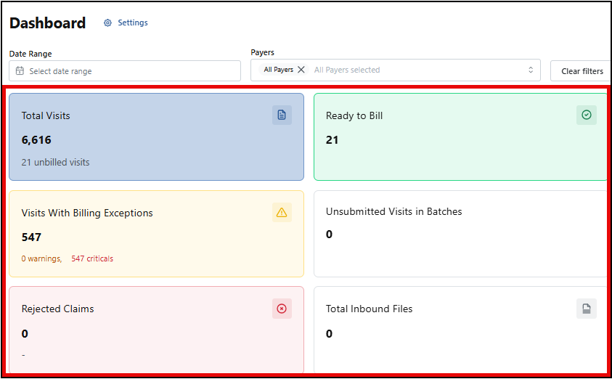Click the red X icon on Rejected Claims
The image size is (612, 379).
(282, 309)
